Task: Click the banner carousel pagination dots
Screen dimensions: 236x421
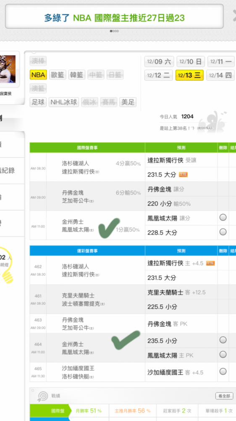Action: pos(114,31)
